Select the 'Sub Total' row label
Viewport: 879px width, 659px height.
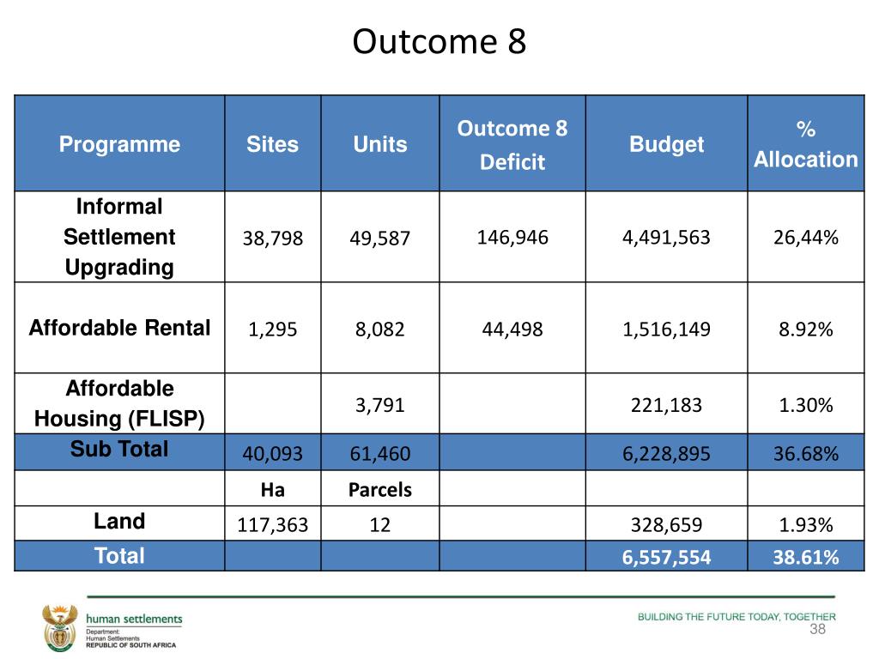119,450
